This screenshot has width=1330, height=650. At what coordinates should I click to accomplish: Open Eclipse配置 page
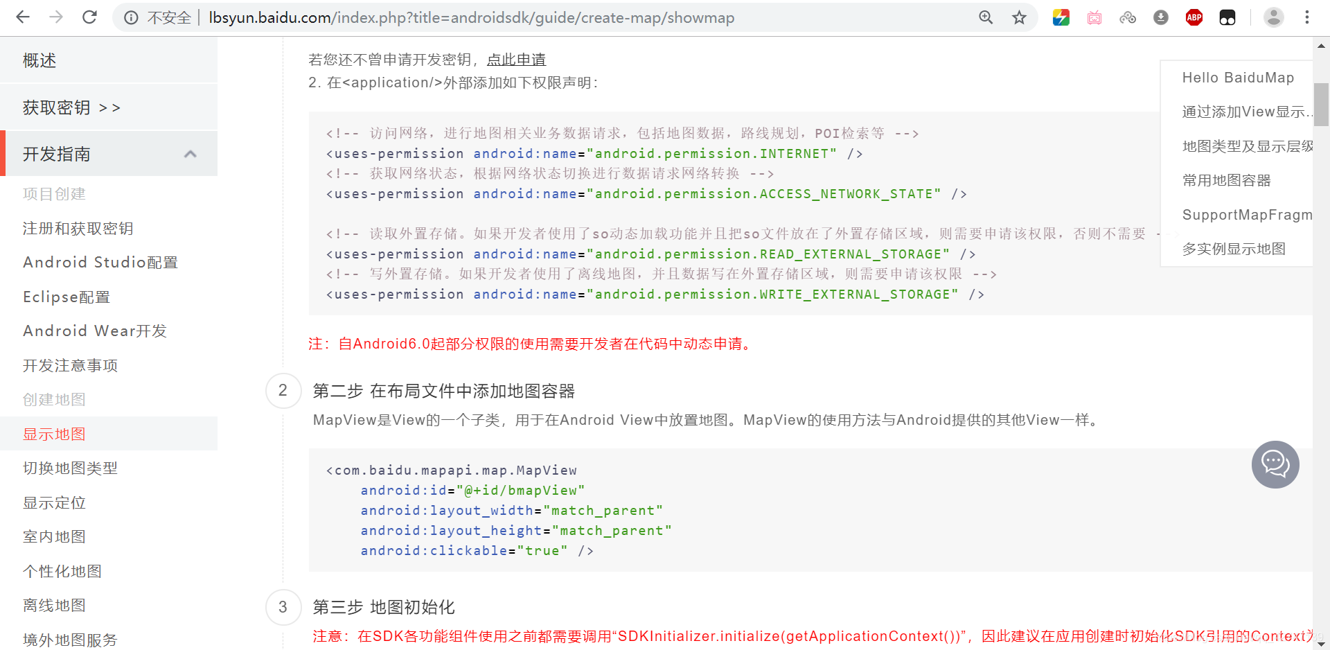66,297
